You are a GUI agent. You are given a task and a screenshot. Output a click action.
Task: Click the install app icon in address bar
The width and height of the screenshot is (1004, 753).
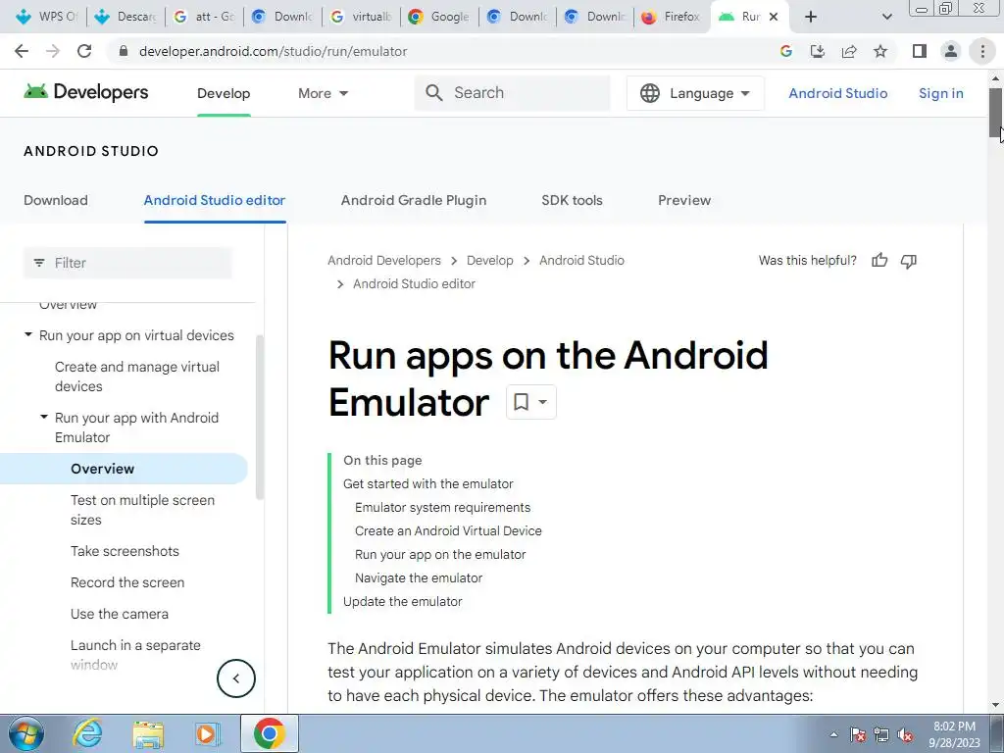[818, 51]
